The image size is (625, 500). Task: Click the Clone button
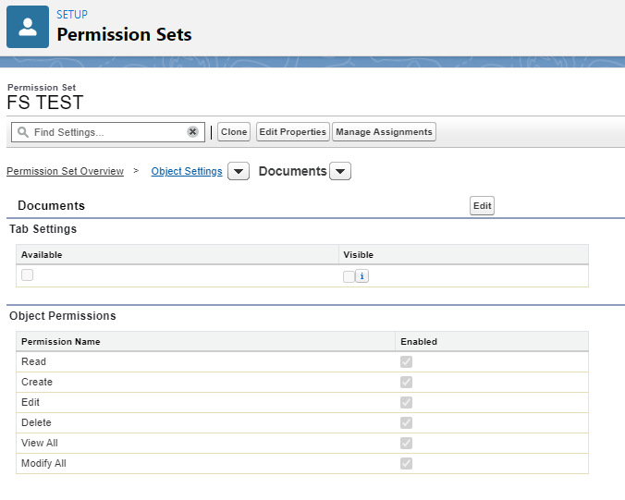(234, 132)
